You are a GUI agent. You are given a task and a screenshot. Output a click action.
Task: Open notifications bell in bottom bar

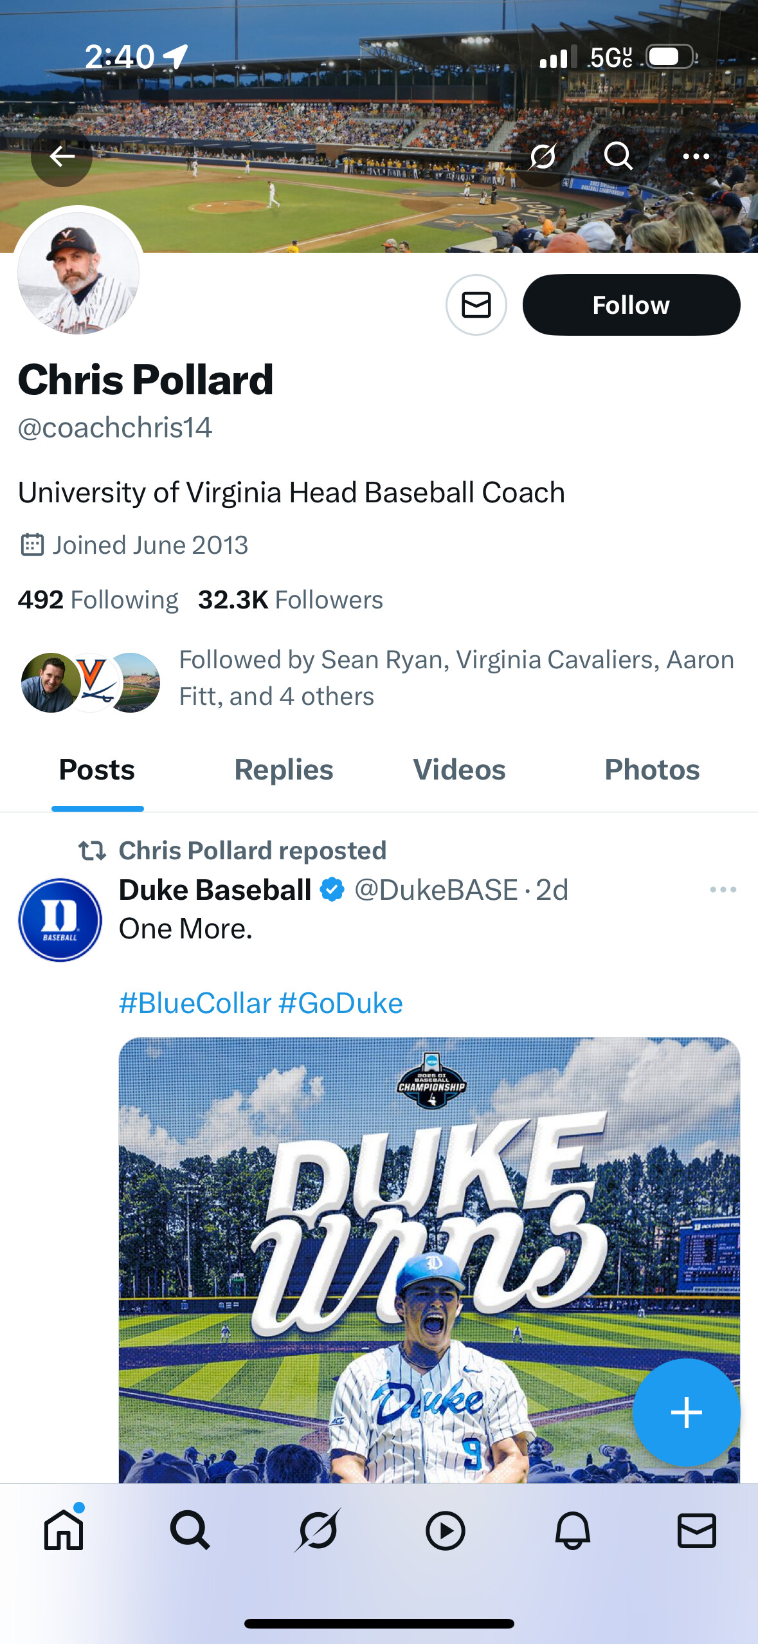[x=572, y=1530]
